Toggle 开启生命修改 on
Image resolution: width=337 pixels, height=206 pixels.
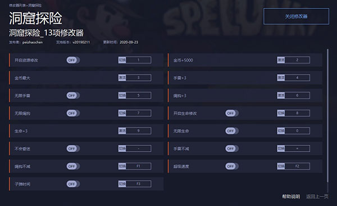point(232,113)
